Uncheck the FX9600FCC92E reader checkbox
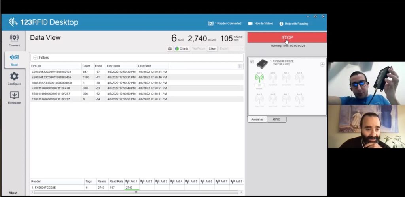Viewport: 405px width, 197px height. (252, 62)
